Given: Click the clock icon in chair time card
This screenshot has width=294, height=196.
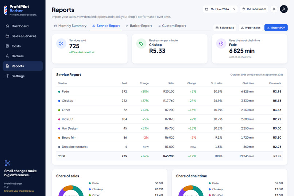Looking at the screenshot, I should 221,43.
